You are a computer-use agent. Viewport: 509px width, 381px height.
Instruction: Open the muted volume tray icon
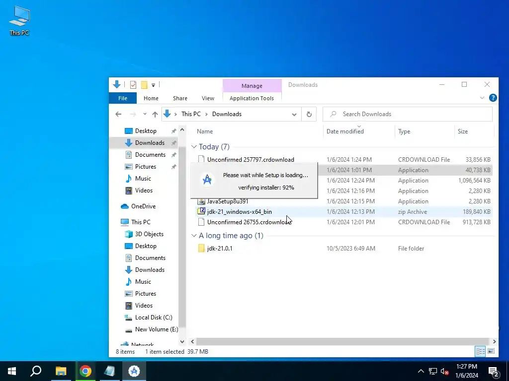(x=445, y=371)
